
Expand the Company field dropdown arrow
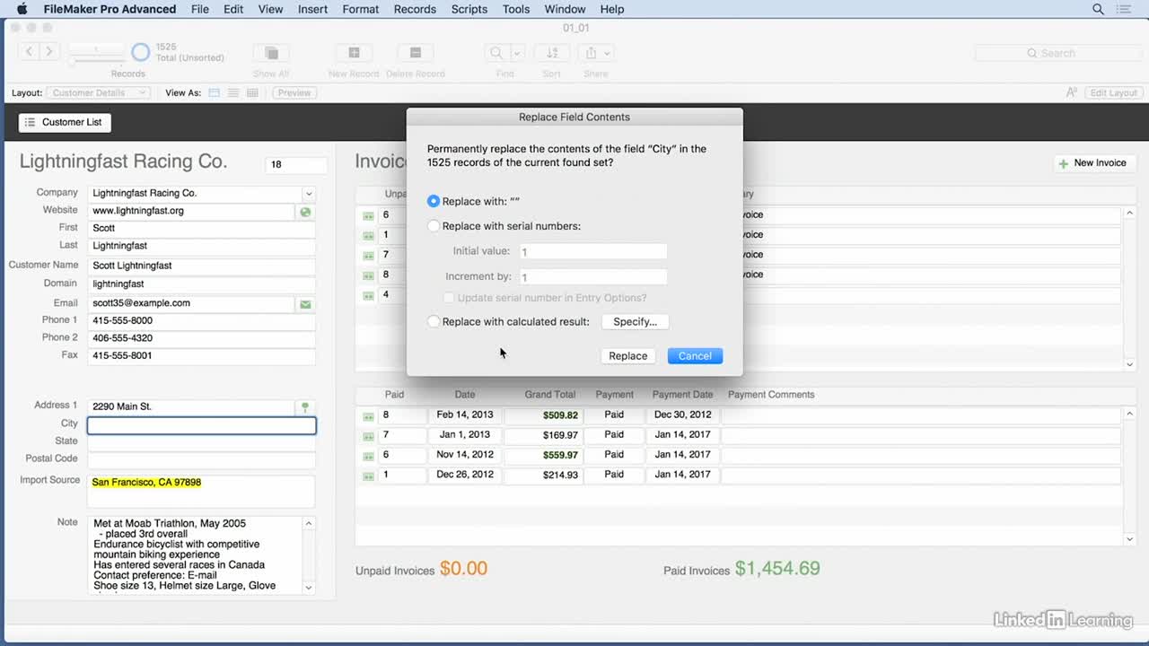click(x=308, y=194)
